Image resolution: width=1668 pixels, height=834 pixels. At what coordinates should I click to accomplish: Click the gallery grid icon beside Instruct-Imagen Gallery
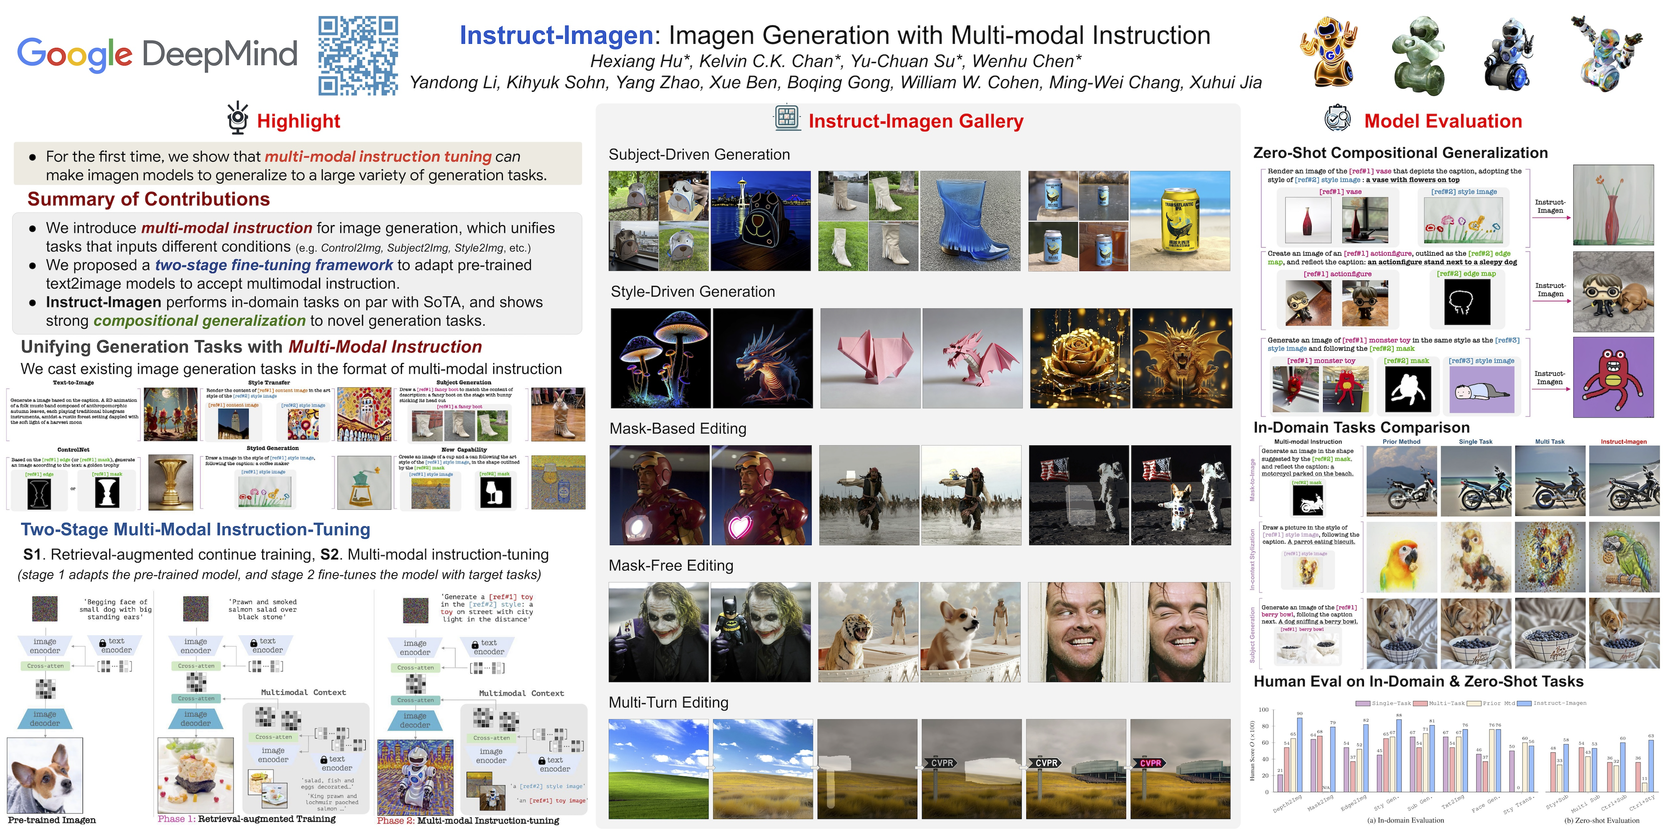(x=787, y=118)
